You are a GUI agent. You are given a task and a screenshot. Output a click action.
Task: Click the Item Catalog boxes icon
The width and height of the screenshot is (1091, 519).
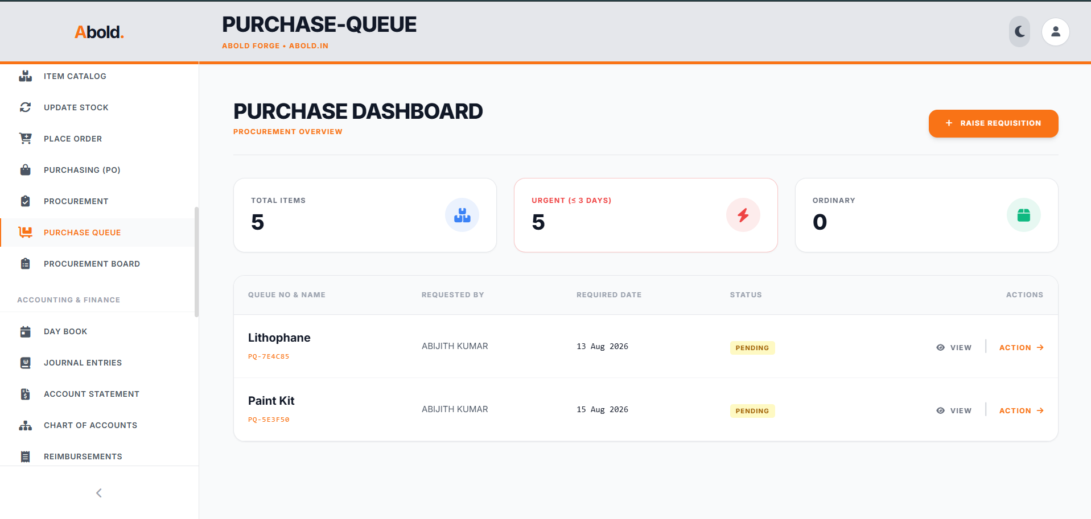(25, 76)
